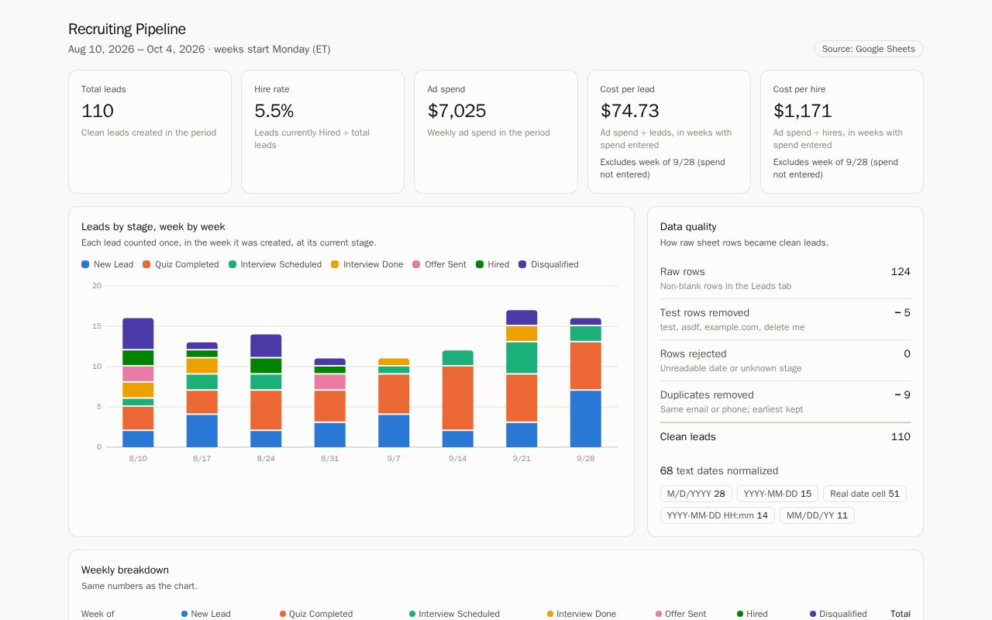This screenshot has height=620, width=992.
Task: Click the Clean leads total row
Action: click(x=785, y=436)
